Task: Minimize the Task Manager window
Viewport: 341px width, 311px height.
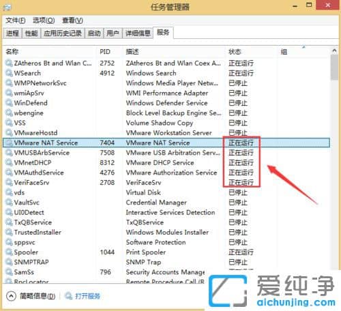Action: [295, 6]
